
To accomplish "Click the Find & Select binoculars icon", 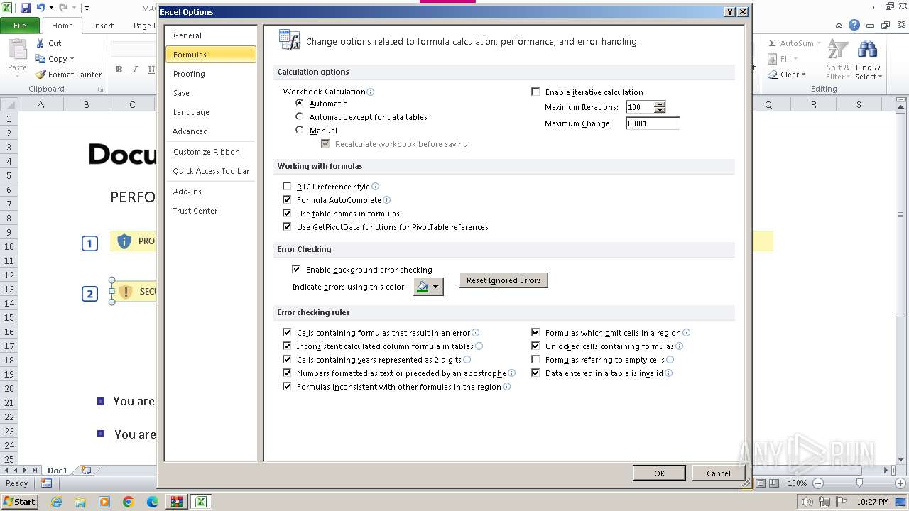I will click(867, 50).
